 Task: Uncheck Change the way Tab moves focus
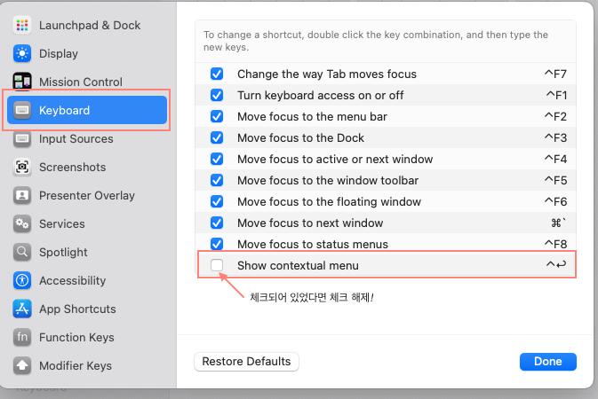(x=217, y=74)
